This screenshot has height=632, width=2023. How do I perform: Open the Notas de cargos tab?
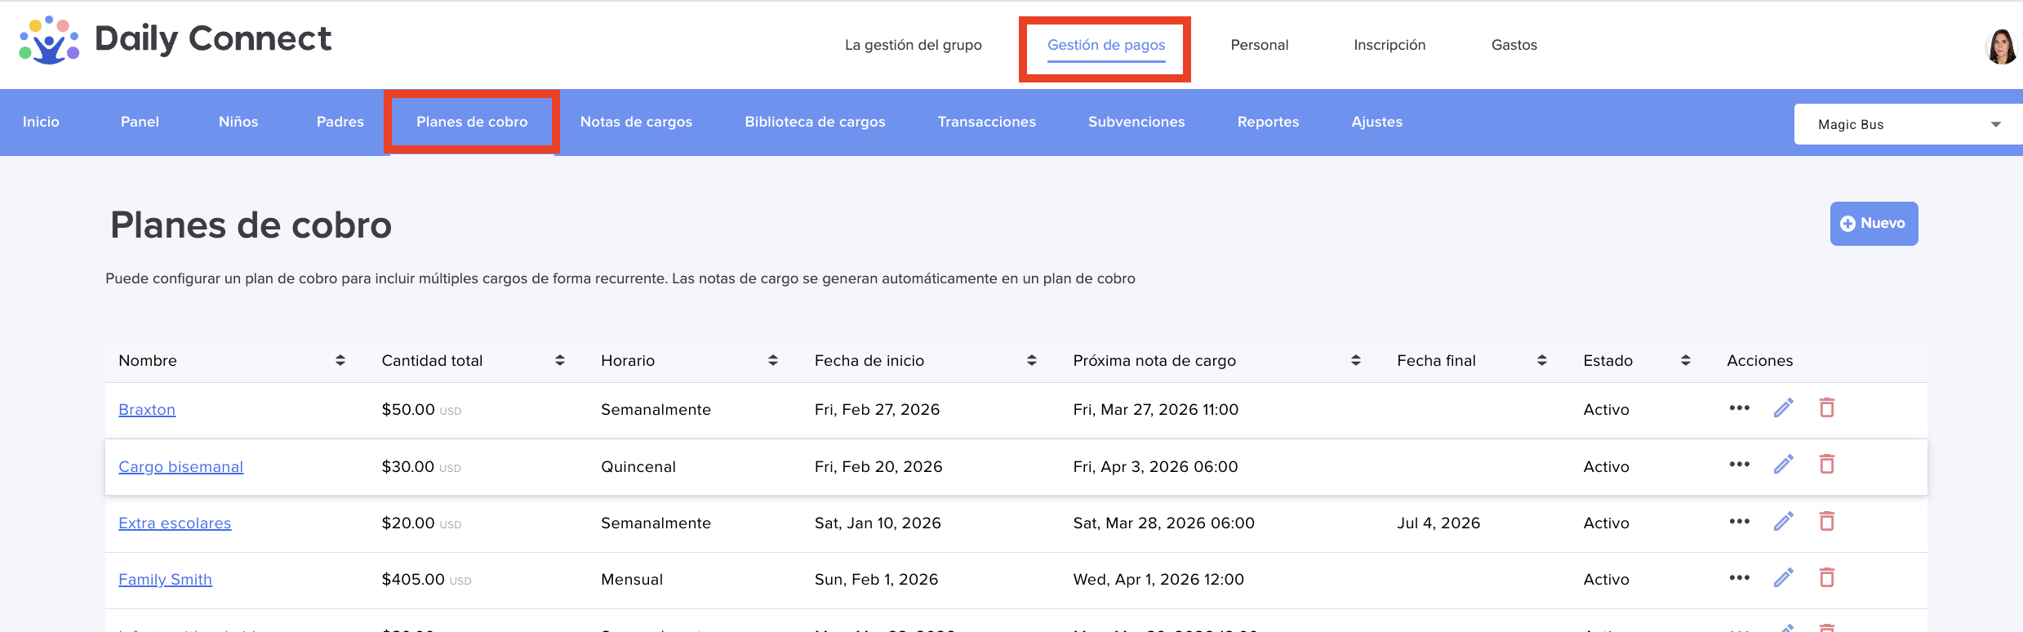(x=636, y=122)
